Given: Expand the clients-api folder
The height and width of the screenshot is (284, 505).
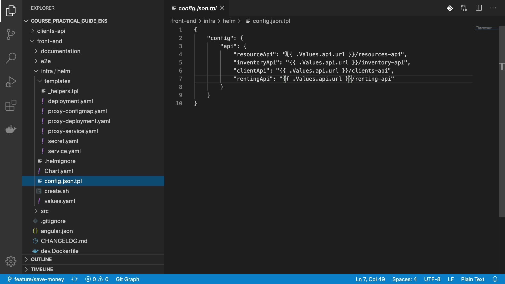Looking at the screenshot, I should [x=51, y=31].
